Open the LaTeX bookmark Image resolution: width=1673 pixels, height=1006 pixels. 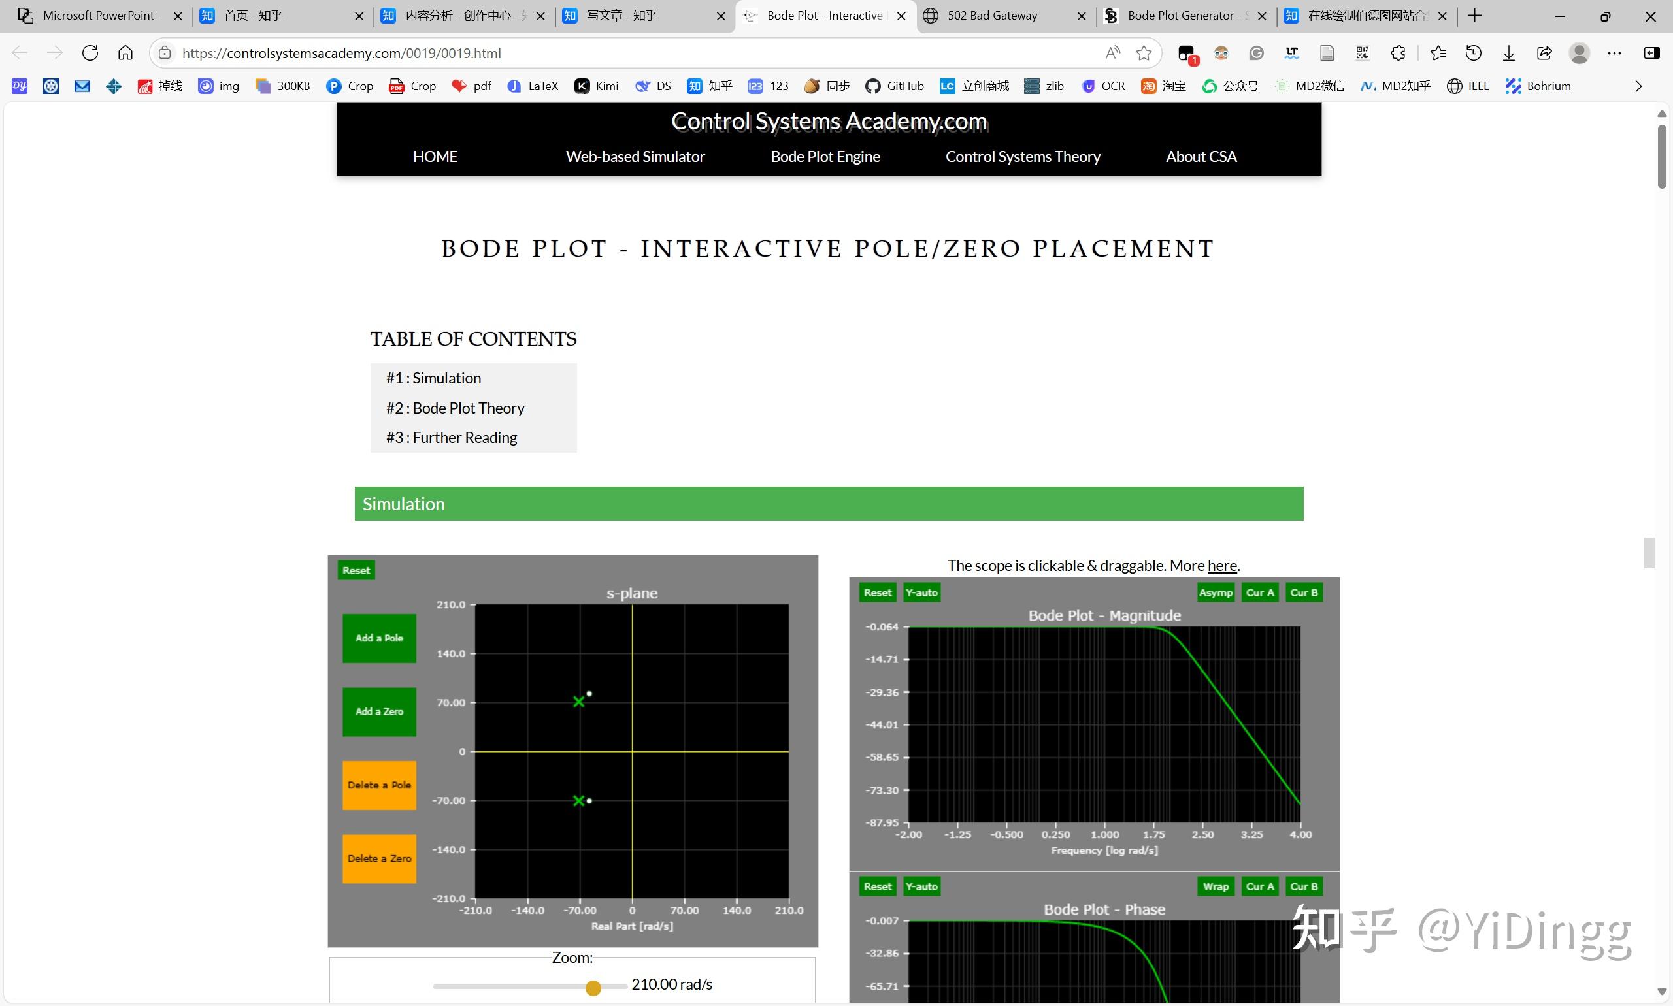pyautogui.click(x=533, y=86)
